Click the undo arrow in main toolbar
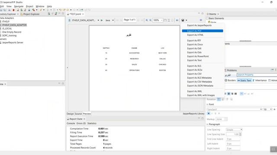The width and height of the screenshot is (277, 155). (x=61, y=10)
